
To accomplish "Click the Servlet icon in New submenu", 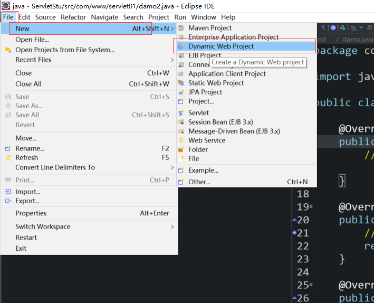I will [x=181, y=112].
